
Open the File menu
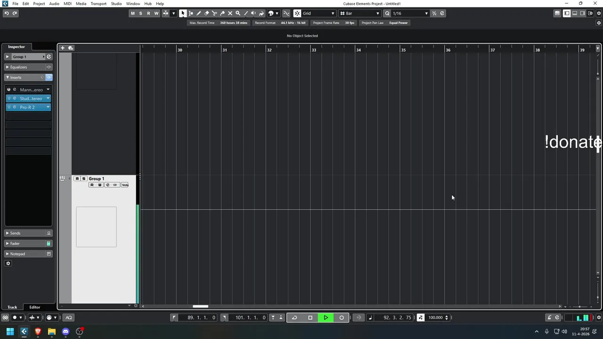pos(16,4)
